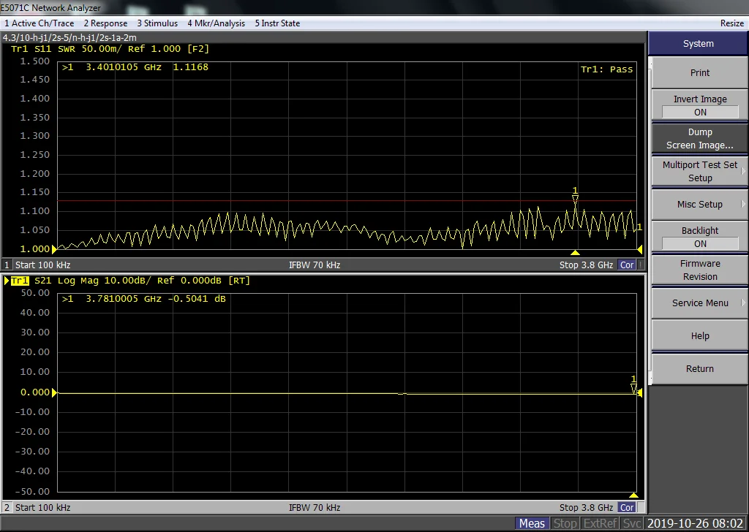The width and height of the screenshot is (749, 532).
Task: Open the Mkr/Analysis menu
Action: tap(216, 23)
